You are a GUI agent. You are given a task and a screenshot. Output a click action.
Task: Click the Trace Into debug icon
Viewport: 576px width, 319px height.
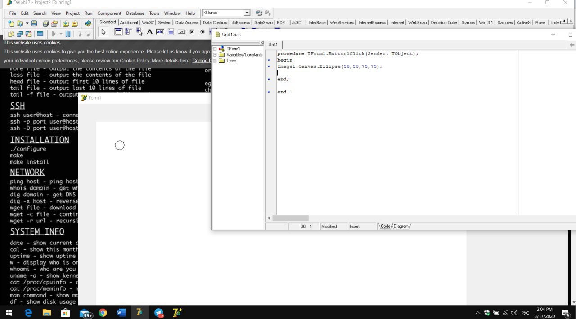coord(80,34)
